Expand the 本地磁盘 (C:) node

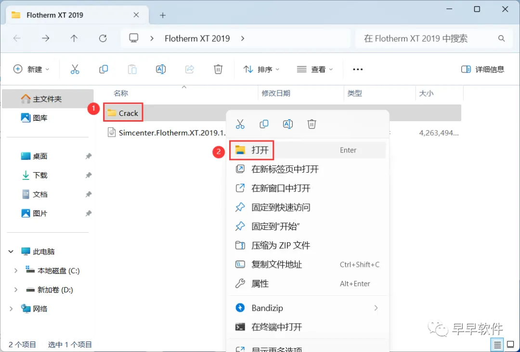(15, 271)
